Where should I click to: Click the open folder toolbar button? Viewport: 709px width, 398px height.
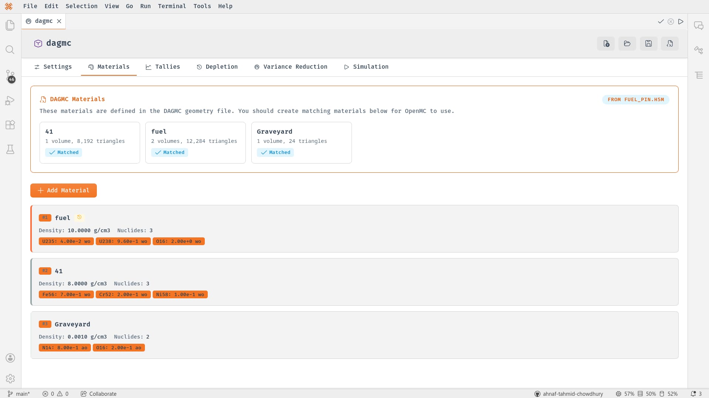point(627,44)
